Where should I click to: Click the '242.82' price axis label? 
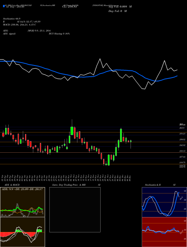click(x=182, y=145)
